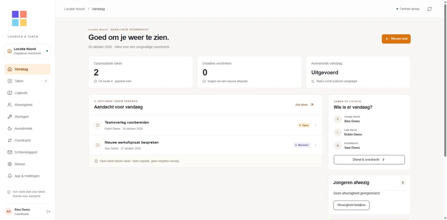This screenshot has height=220, width=447.
Task: Click the Beheer gear icon
Action: point(9,164)
